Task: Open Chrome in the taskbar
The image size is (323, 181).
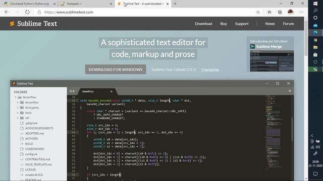Action: [x=315, y=40]
